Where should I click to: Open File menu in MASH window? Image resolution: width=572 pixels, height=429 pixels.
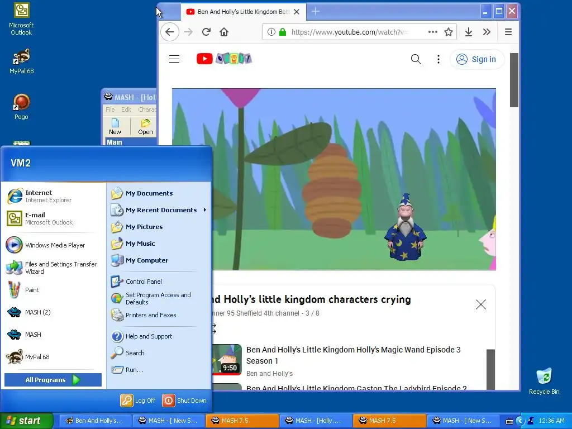coord(110,109)
